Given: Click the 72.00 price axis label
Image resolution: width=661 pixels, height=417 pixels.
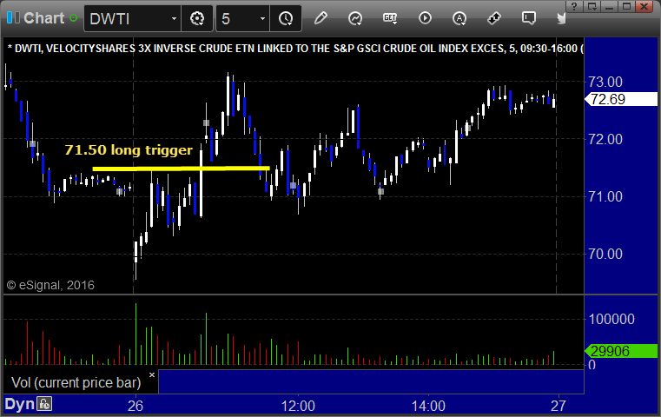Looking at the screenshot, I should tap(605, 139).
